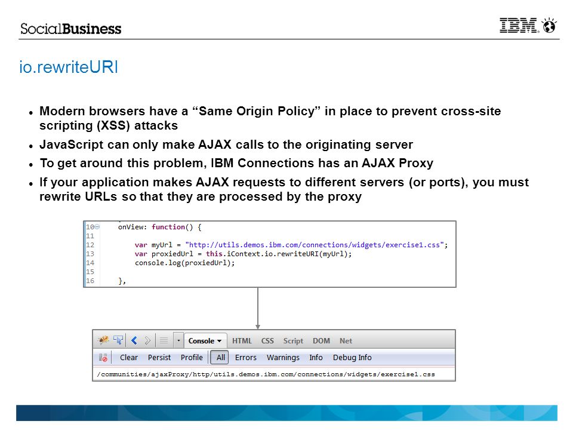Viewport: 573px width, 430px height.
Task: Click the SocialBusiness logo
Action: click(x=70, y=29)
